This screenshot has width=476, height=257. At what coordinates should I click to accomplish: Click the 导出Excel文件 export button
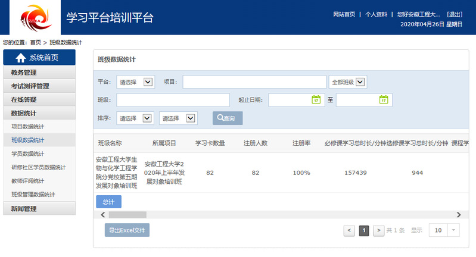click(126, 230)
